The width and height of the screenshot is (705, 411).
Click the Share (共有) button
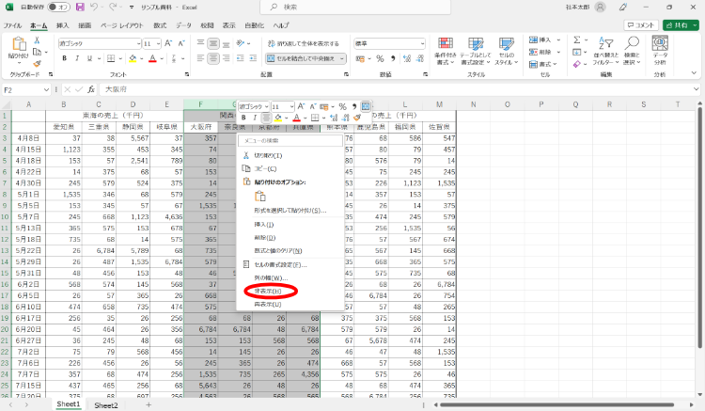(x=681, y=25)
